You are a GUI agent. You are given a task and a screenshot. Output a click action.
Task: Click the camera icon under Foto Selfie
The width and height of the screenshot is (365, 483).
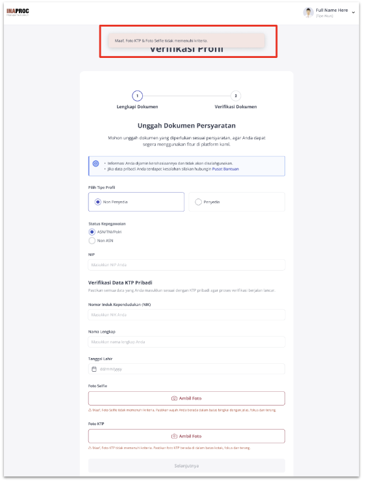[x=174, y=398]
